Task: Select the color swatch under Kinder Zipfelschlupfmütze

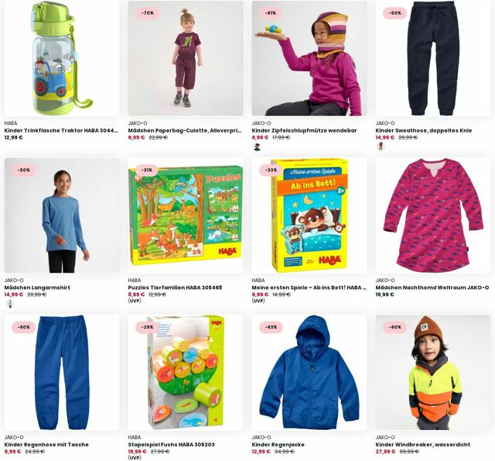Action: [x=257, y=147]
